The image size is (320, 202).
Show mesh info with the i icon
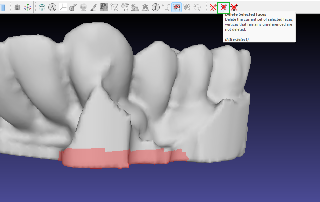pos(155,7)
